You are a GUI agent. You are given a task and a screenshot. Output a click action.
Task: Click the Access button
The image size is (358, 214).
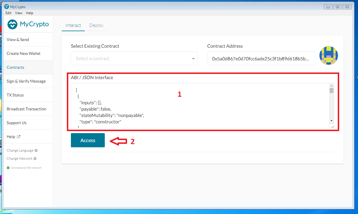click(x=88, y=140)
